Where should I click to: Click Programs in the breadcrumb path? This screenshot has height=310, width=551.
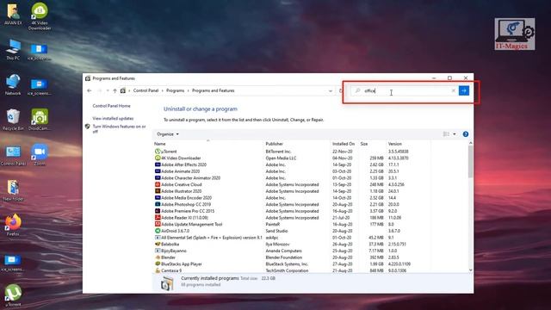[176, 90]
